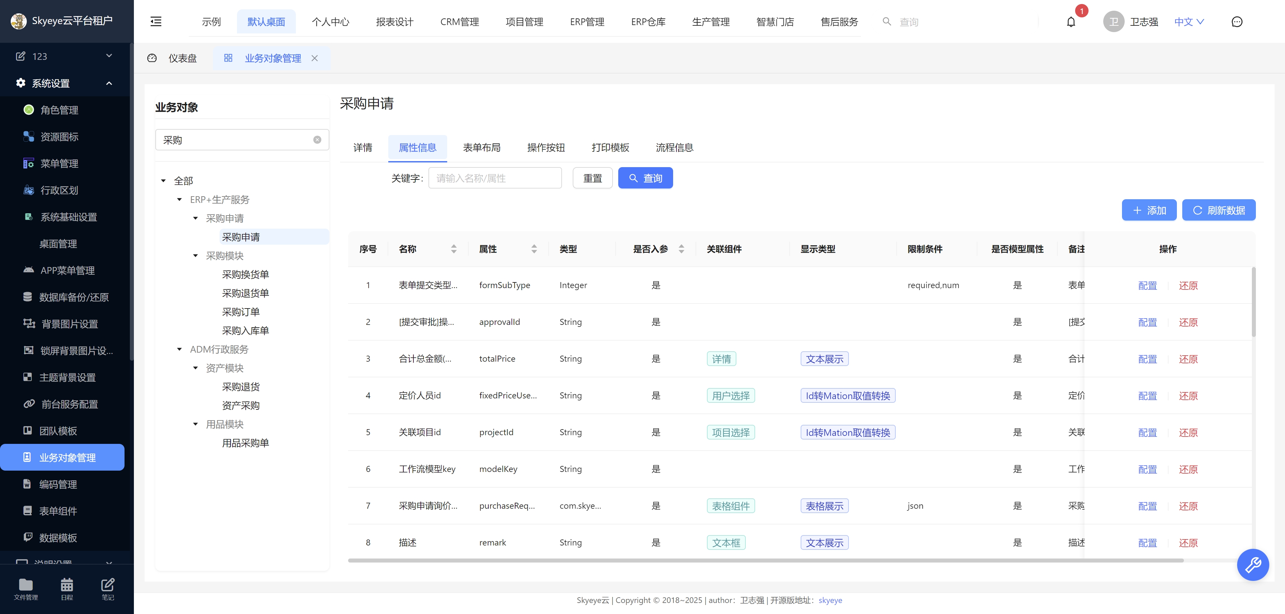Clear the 采购 tree search box
This screenshot has height=614, width=1285.
318,140
